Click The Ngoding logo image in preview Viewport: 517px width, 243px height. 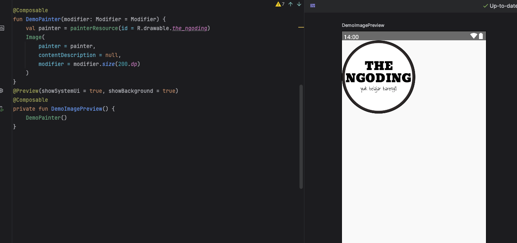[x=378, y=77]
